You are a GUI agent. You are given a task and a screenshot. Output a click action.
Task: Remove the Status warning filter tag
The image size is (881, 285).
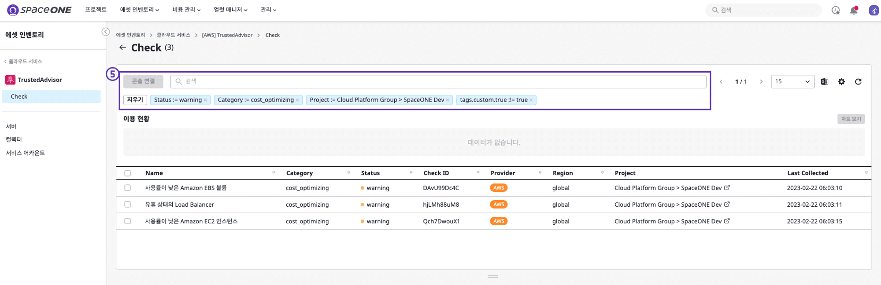(x=205, y=100)
